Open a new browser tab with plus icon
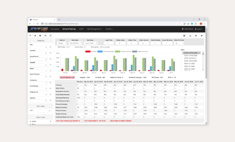The image size is (235, 142). (x=59, y=19)
